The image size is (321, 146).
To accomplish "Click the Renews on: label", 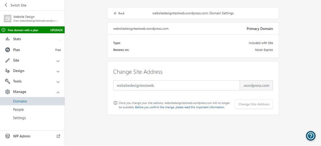I will pyautogui.click(x=121, y=50).
